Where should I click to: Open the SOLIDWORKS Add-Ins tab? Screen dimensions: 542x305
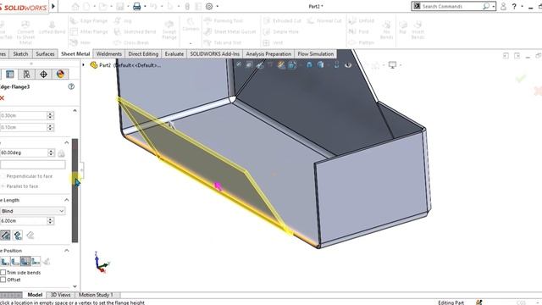[x=214, y=54]
